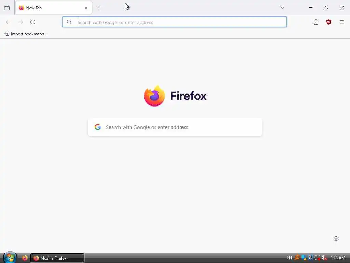The width and height of the screenshot is (350, 263).
Task: Open the Windows Start orb
Action: (x=10, y=258)
